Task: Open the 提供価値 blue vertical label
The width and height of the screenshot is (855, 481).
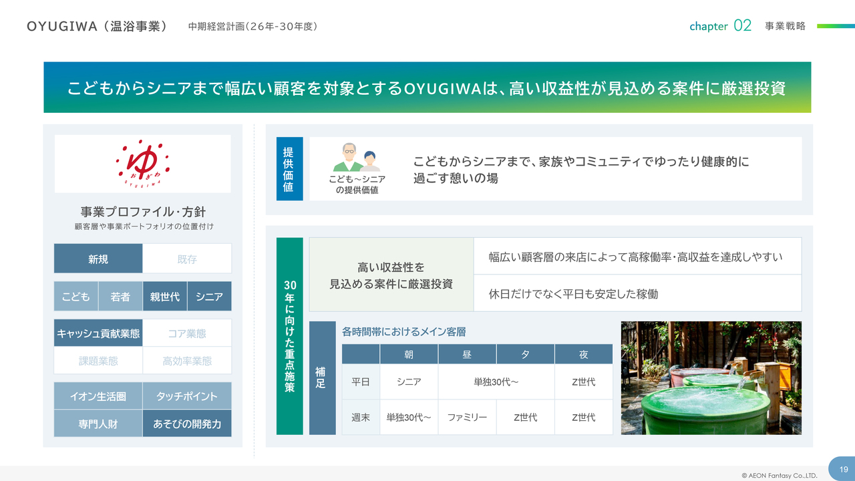Action: tap(289, 169)
